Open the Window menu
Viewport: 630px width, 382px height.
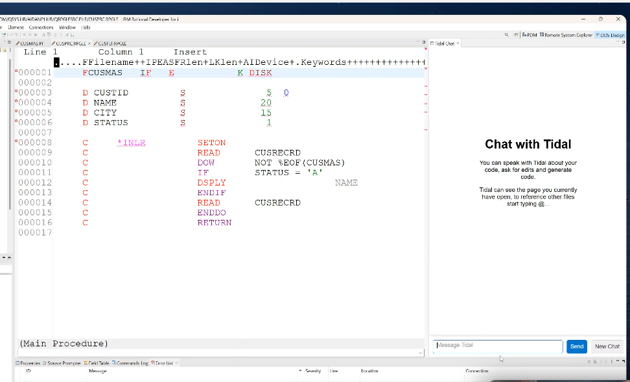tap(67, 27)
